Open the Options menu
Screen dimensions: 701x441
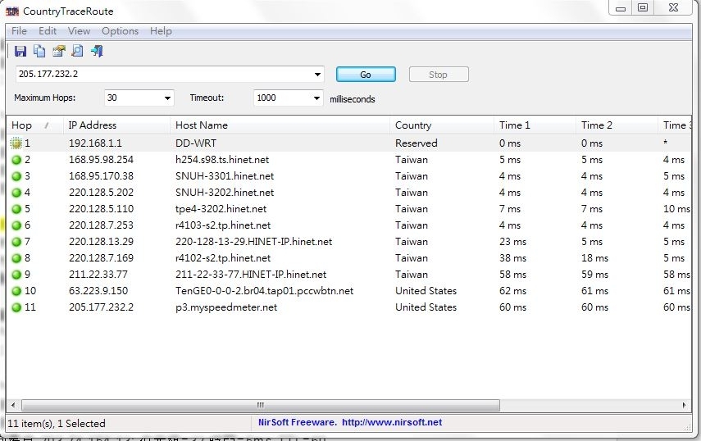click(120, 31)
